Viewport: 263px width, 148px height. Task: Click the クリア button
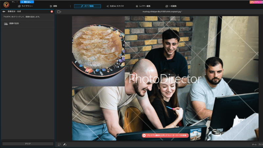(28, 144)
